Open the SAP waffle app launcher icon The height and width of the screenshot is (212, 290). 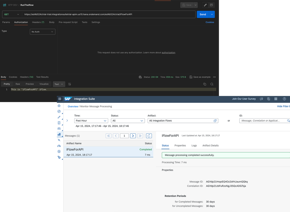(275, 99)
